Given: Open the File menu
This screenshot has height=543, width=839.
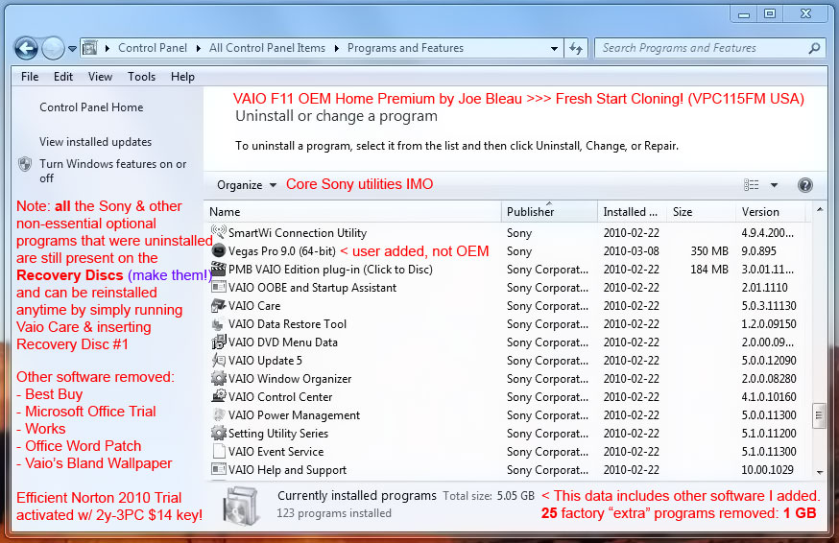Looking at the screenshot, I should coord(30,77).
